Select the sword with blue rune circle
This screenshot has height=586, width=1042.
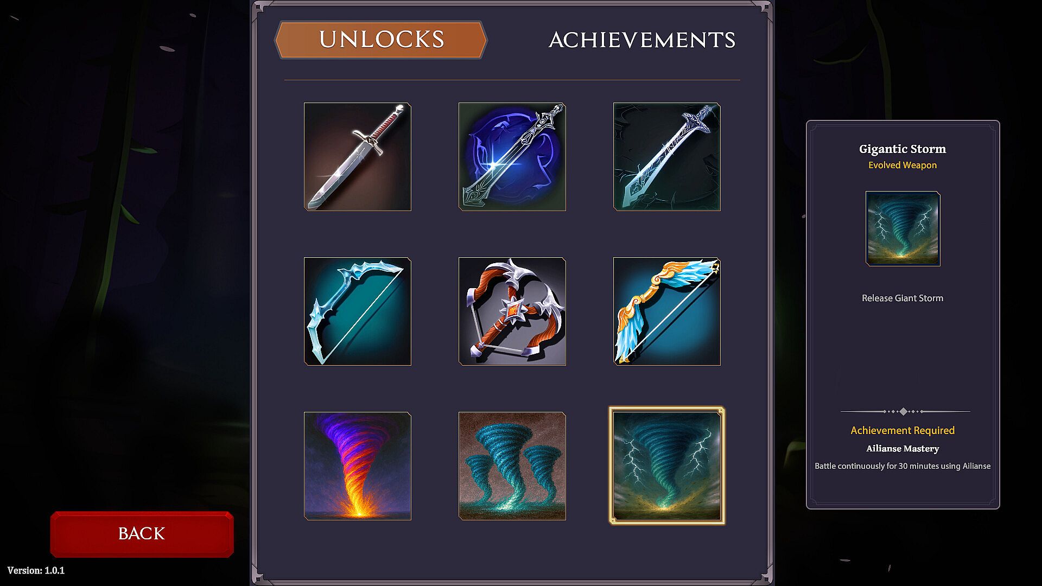point(512,157)
